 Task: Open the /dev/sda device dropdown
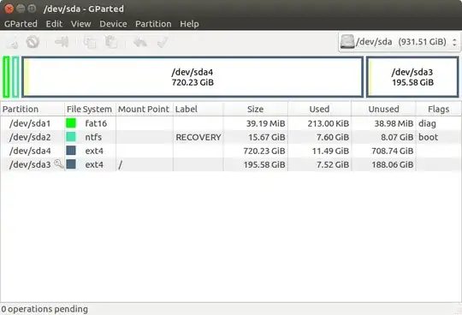click(399, 42)
